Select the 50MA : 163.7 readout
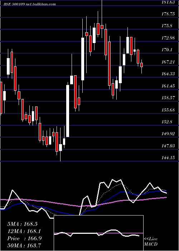The width and height of the screenshot is (179, 251). [24, 245]
